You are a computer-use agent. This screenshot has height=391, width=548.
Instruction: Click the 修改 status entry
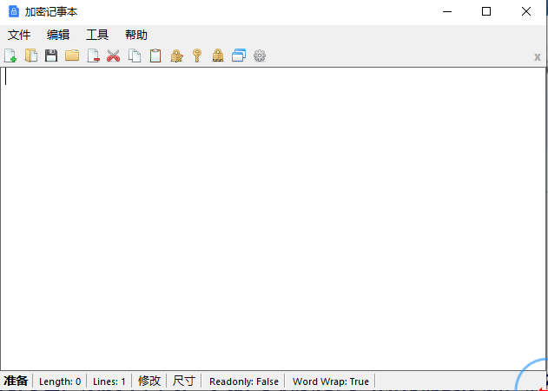point(149,381)
